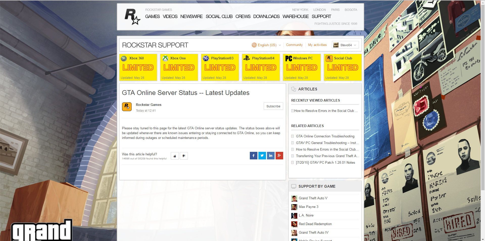Open recently viewed Social Club errors article
485x241 pixels.
coord(326,111)
